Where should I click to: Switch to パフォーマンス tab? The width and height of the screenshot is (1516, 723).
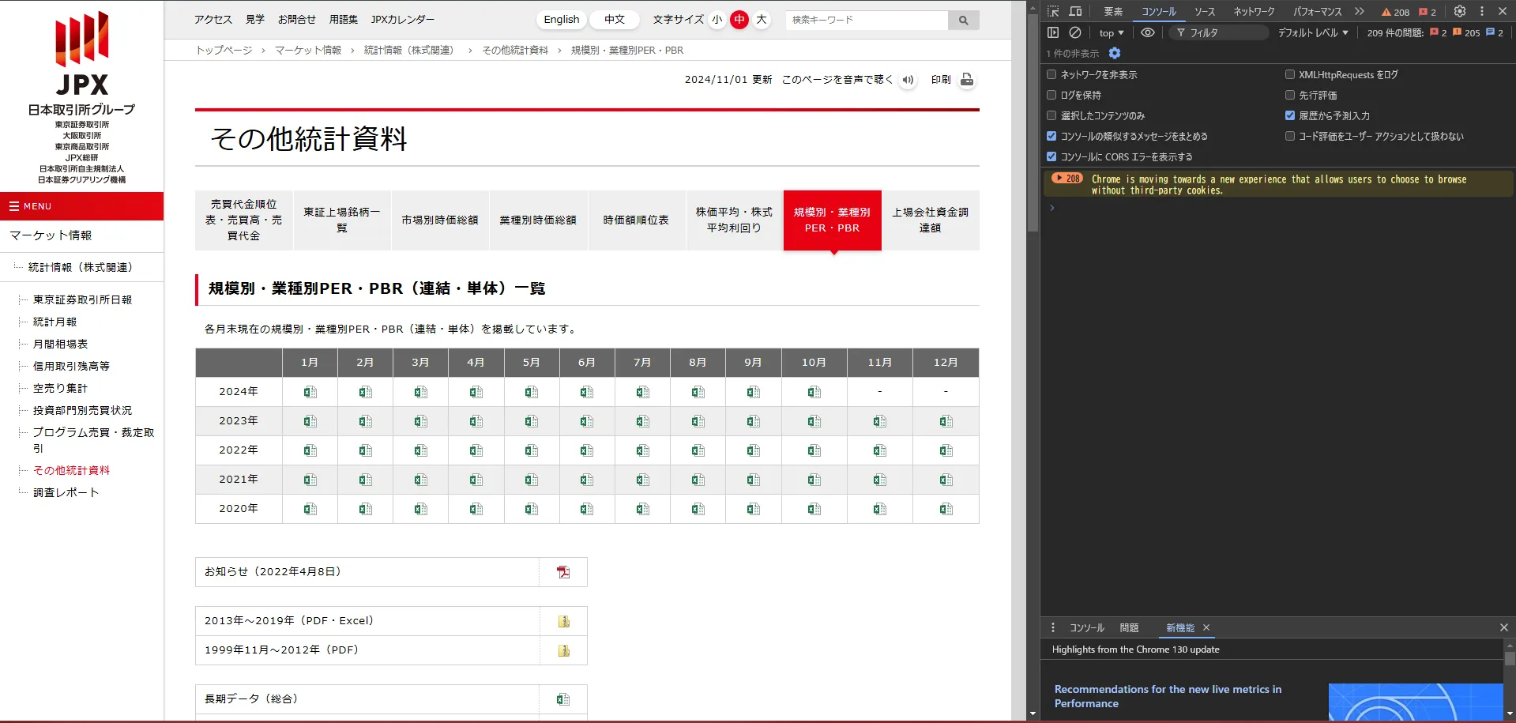pos(1317,11)
